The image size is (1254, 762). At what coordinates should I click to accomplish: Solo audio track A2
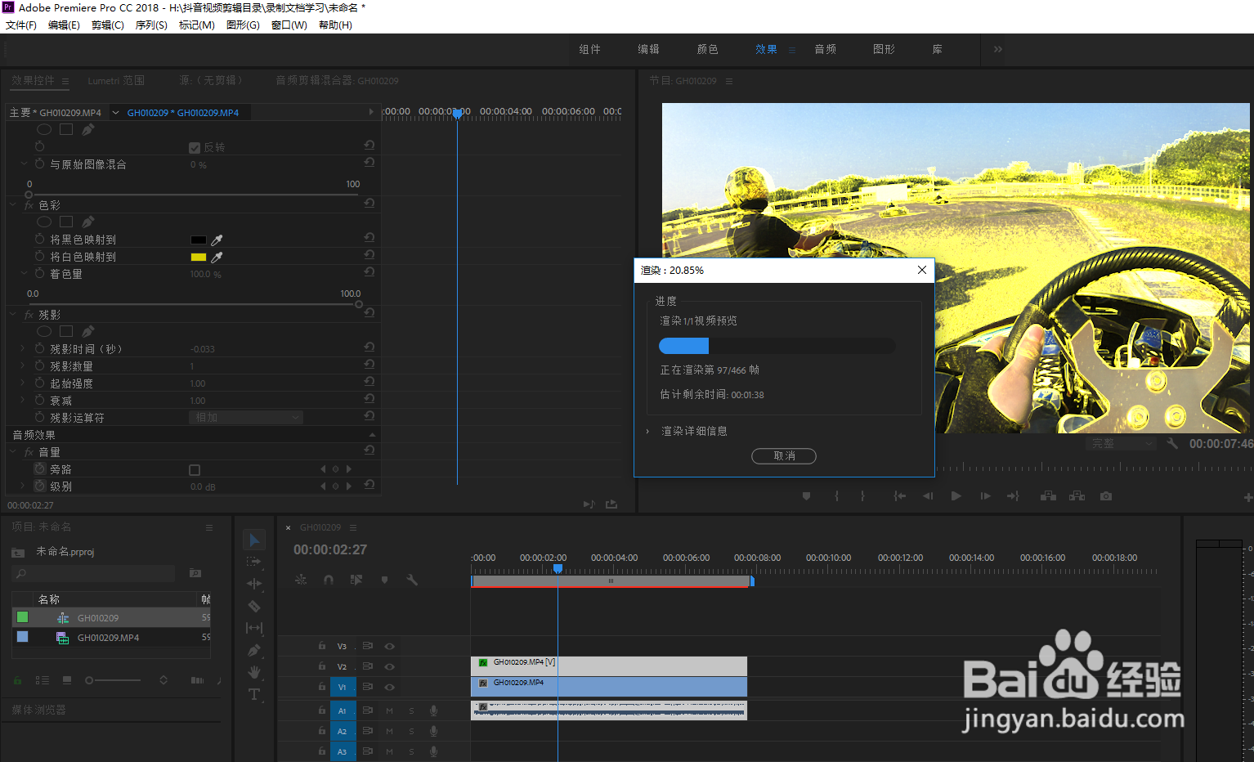(411, 731)
